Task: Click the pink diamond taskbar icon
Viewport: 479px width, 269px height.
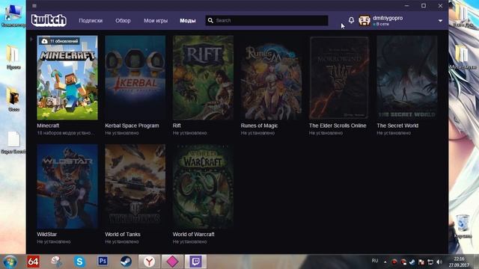Action: tap(172, 262)
